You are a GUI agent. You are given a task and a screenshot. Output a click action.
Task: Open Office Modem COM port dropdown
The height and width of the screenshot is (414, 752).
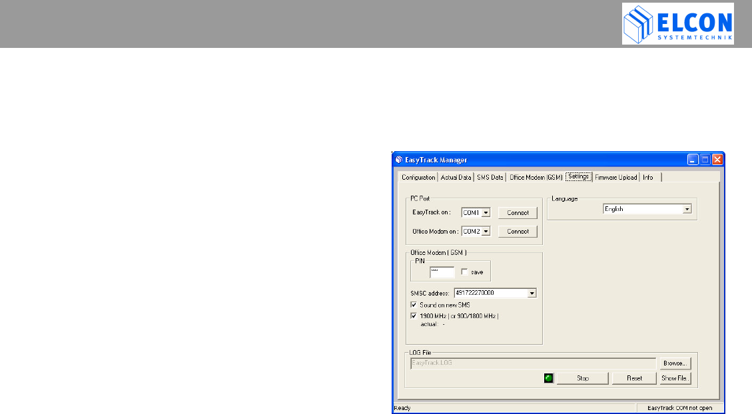pos(486,232)
